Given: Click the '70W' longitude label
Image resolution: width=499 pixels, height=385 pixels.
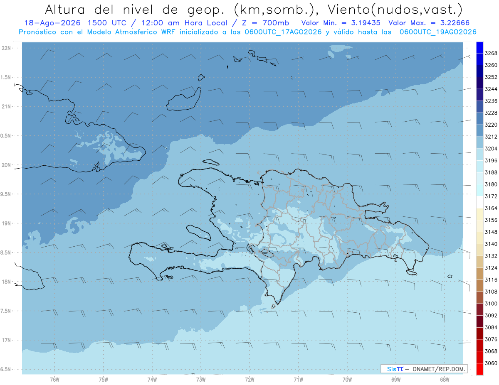Looking at the screenshot, I should [347, 380].
